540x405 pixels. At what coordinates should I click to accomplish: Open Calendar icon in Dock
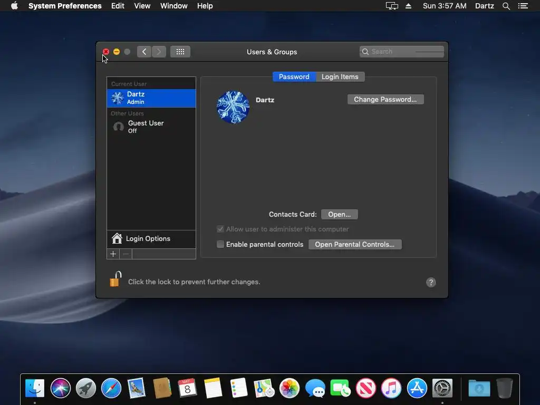coord(187,388)
